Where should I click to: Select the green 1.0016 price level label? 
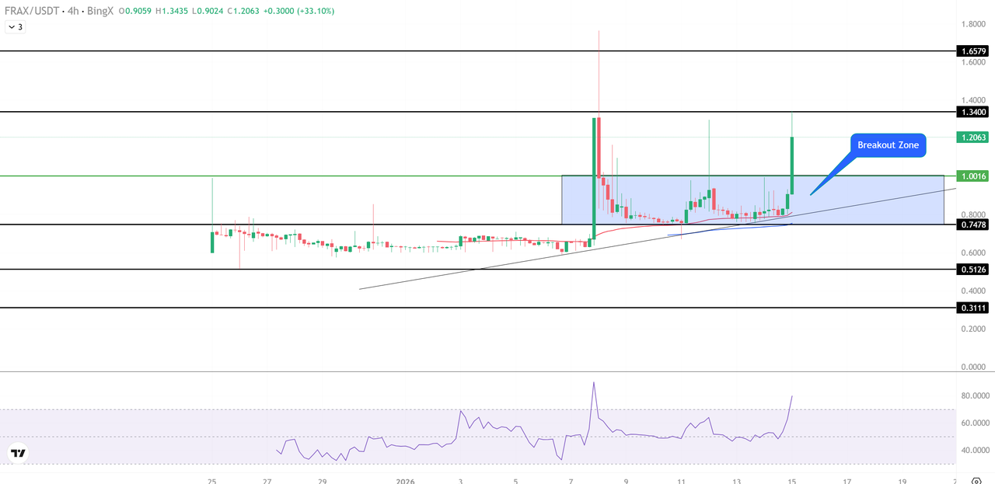click(x=972, y=176)
